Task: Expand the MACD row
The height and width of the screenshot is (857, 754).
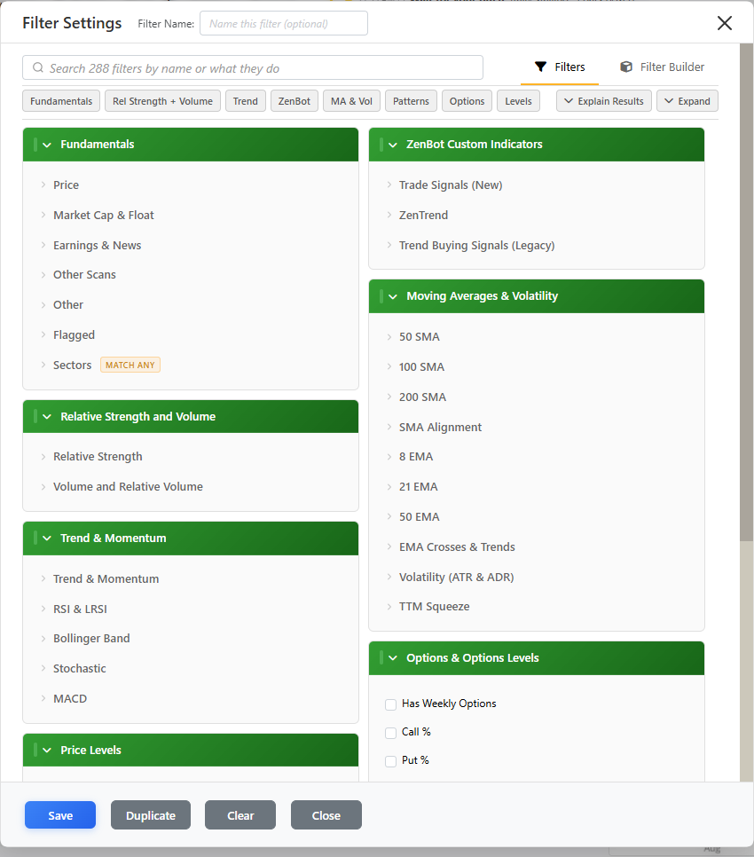Action: [x=191, y=698]
